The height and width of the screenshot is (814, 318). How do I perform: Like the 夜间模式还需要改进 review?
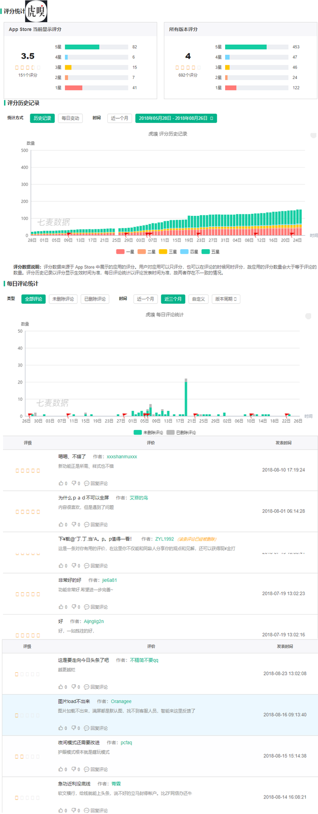[x=63, y=770]
